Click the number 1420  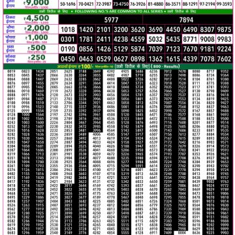tap(86, 29)
